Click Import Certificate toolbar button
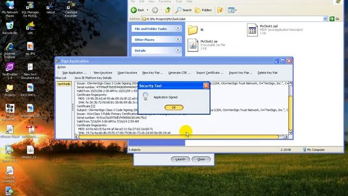Screen dimensions: 348x196 (210, 72)
